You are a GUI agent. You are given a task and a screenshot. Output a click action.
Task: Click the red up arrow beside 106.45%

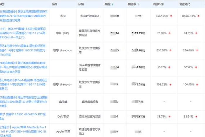pos(197,85)
